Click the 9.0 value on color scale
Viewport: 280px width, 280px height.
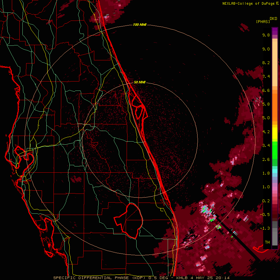click(x=266, y=49)
